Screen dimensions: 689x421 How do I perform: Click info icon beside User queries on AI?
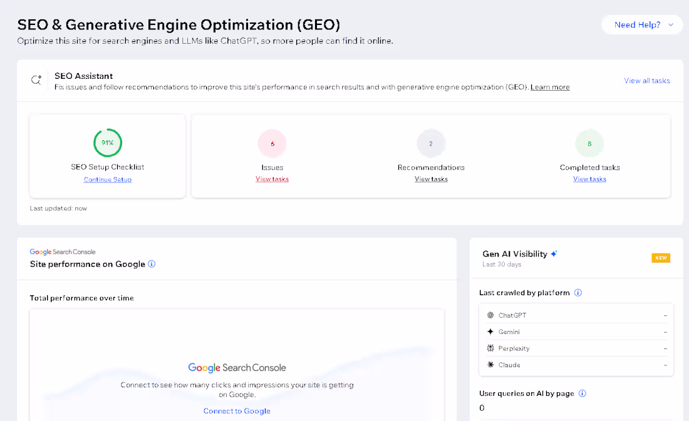pyautogui.click(x=583, y=393)
